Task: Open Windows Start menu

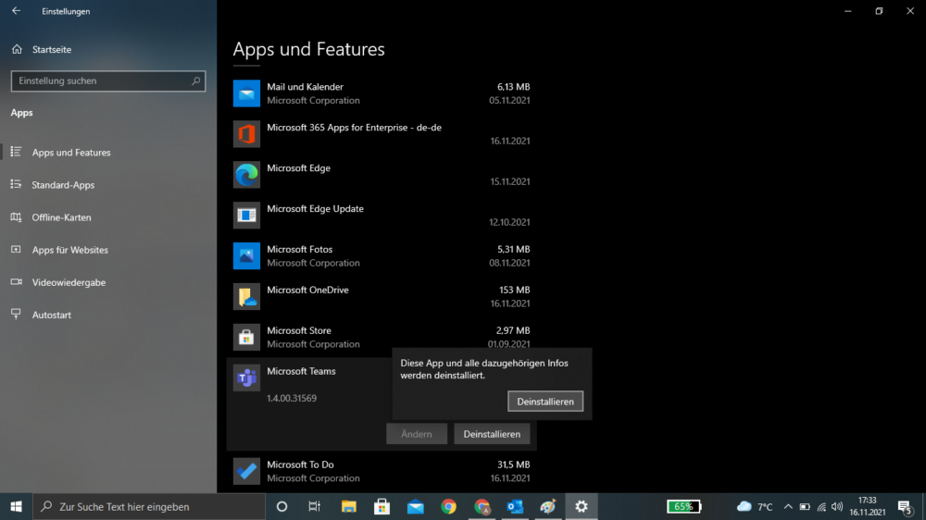Action: [x=16, y=506]
